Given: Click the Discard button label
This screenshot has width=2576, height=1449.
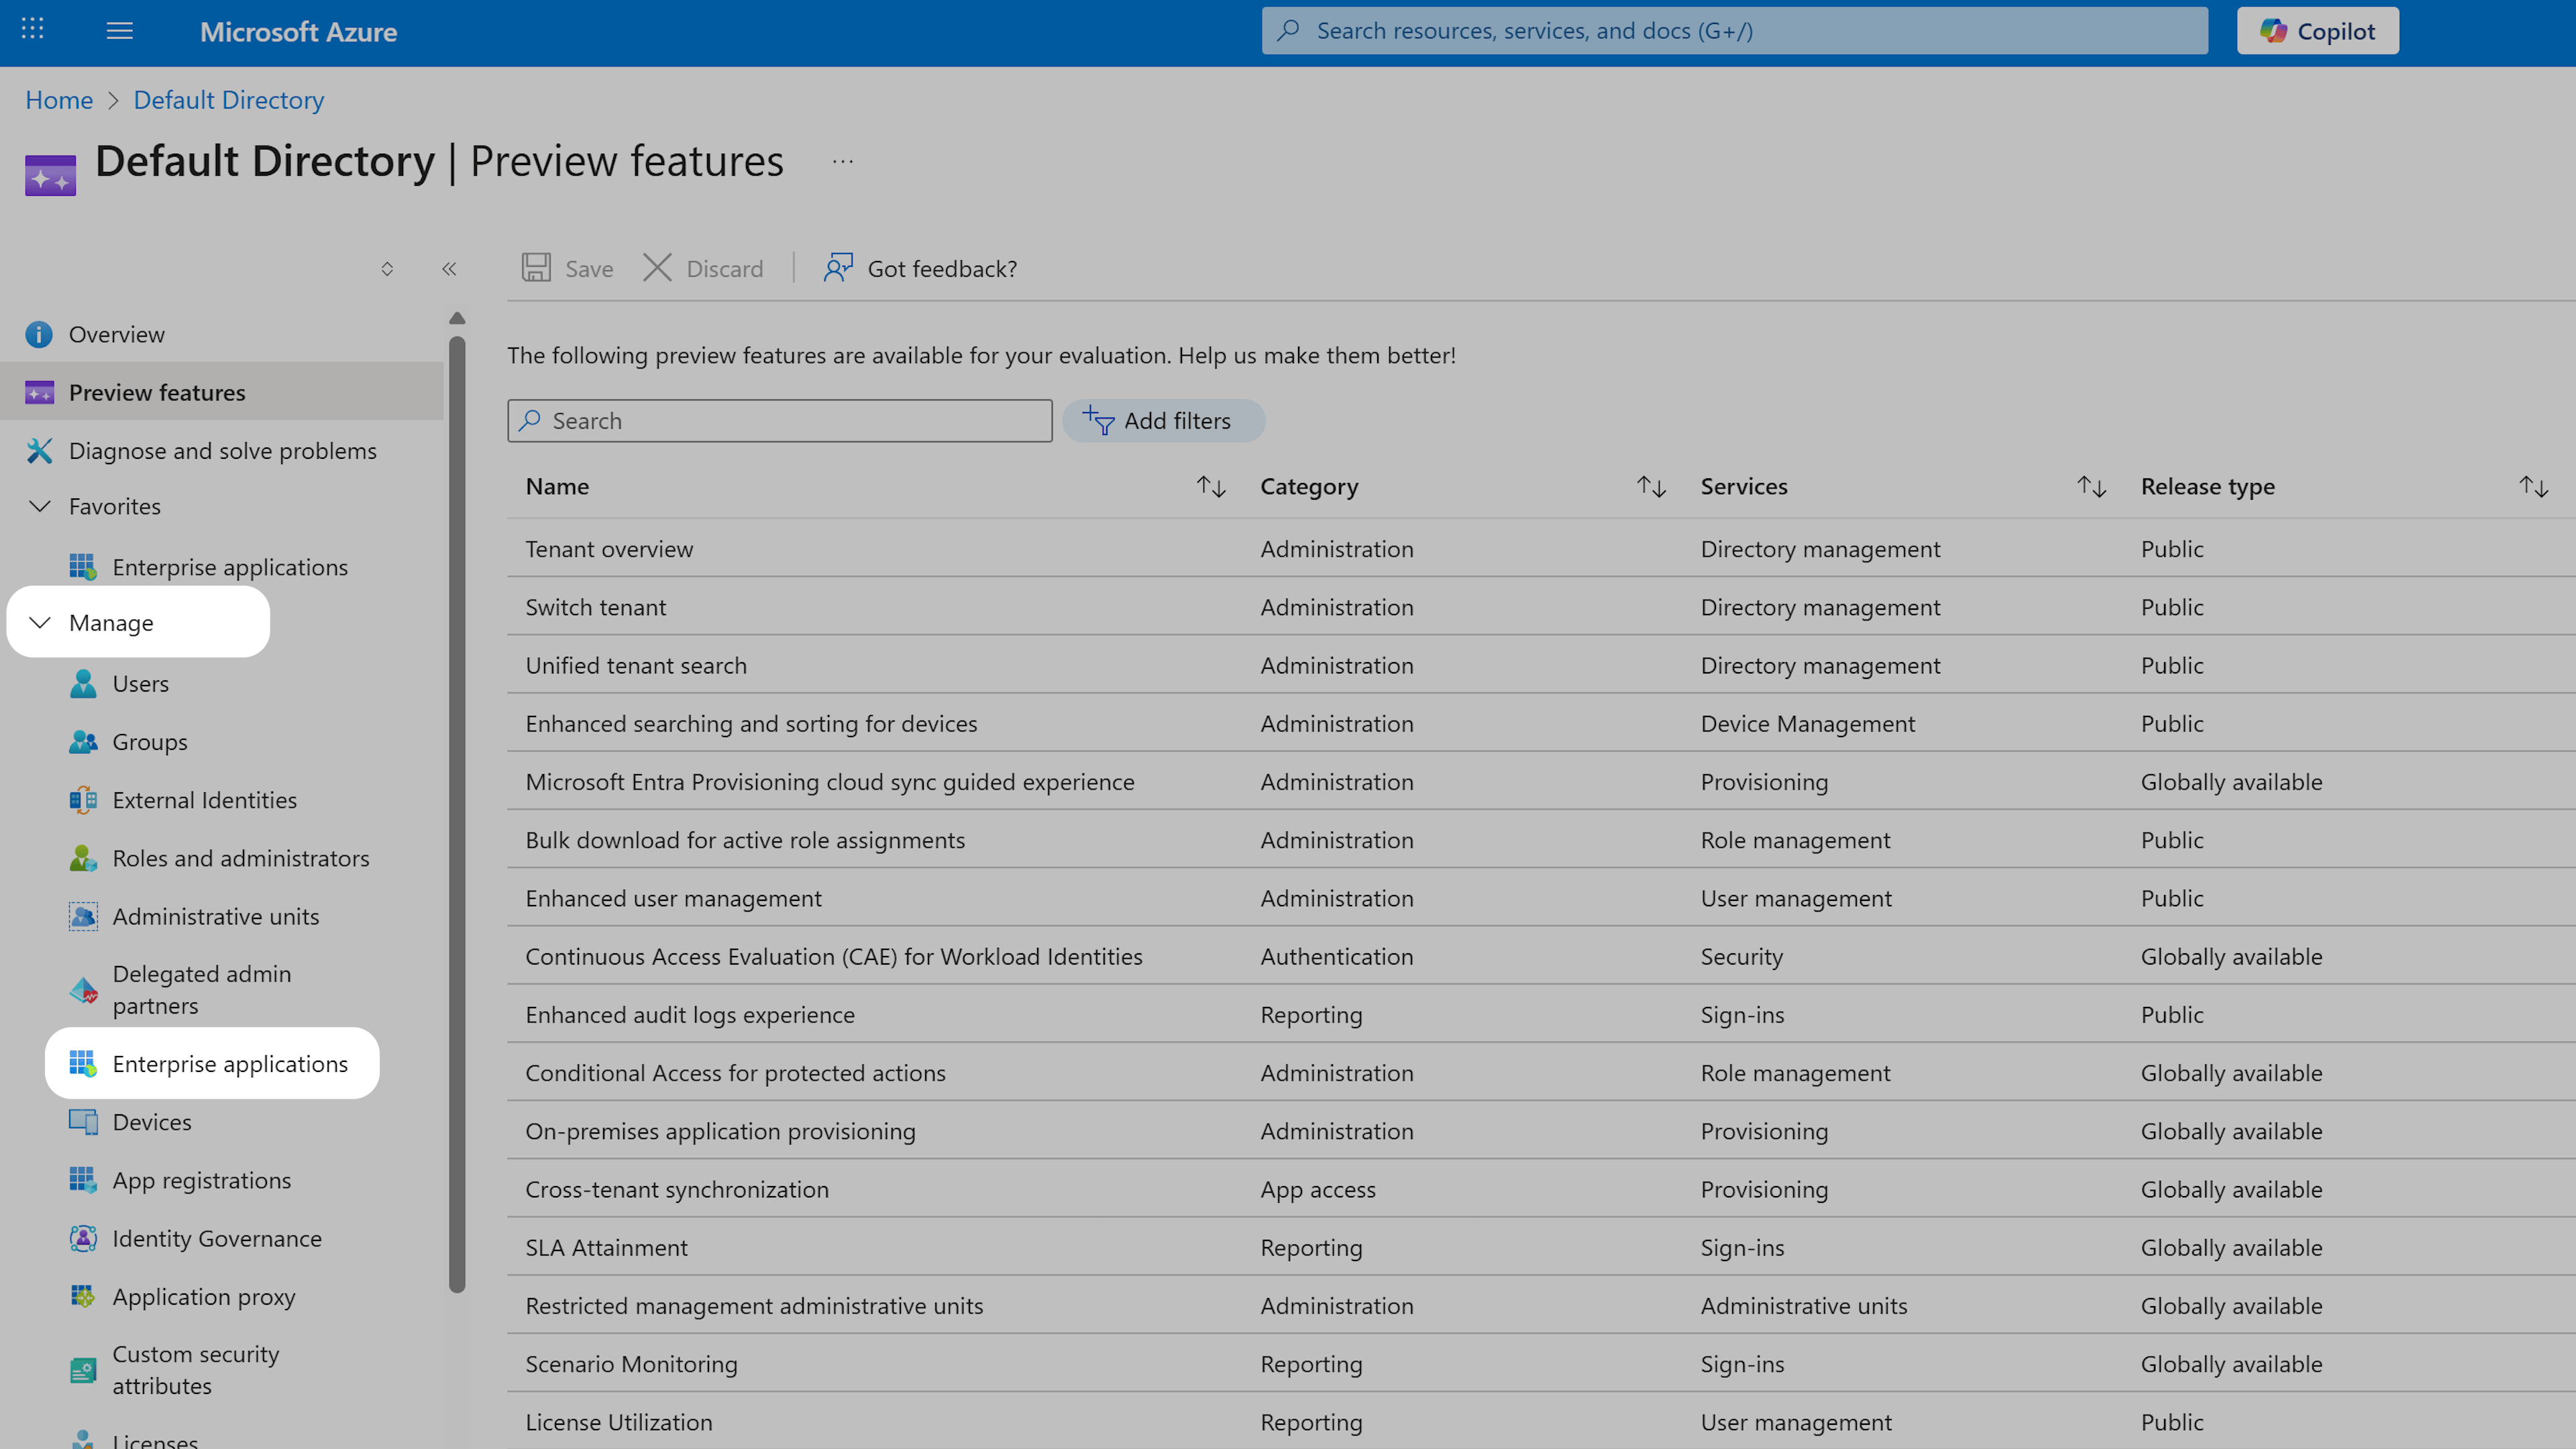Looking at the screenshot, I should tap(724, 269).
